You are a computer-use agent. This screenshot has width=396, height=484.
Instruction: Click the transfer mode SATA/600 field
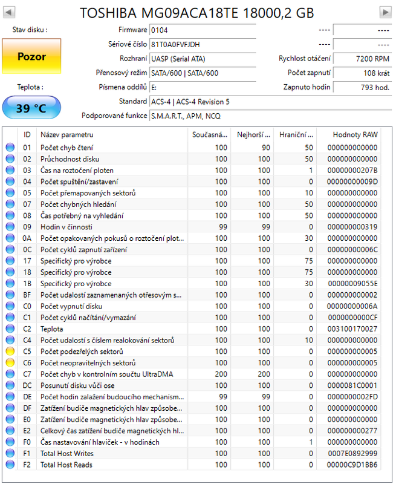(x=203, y=73)
